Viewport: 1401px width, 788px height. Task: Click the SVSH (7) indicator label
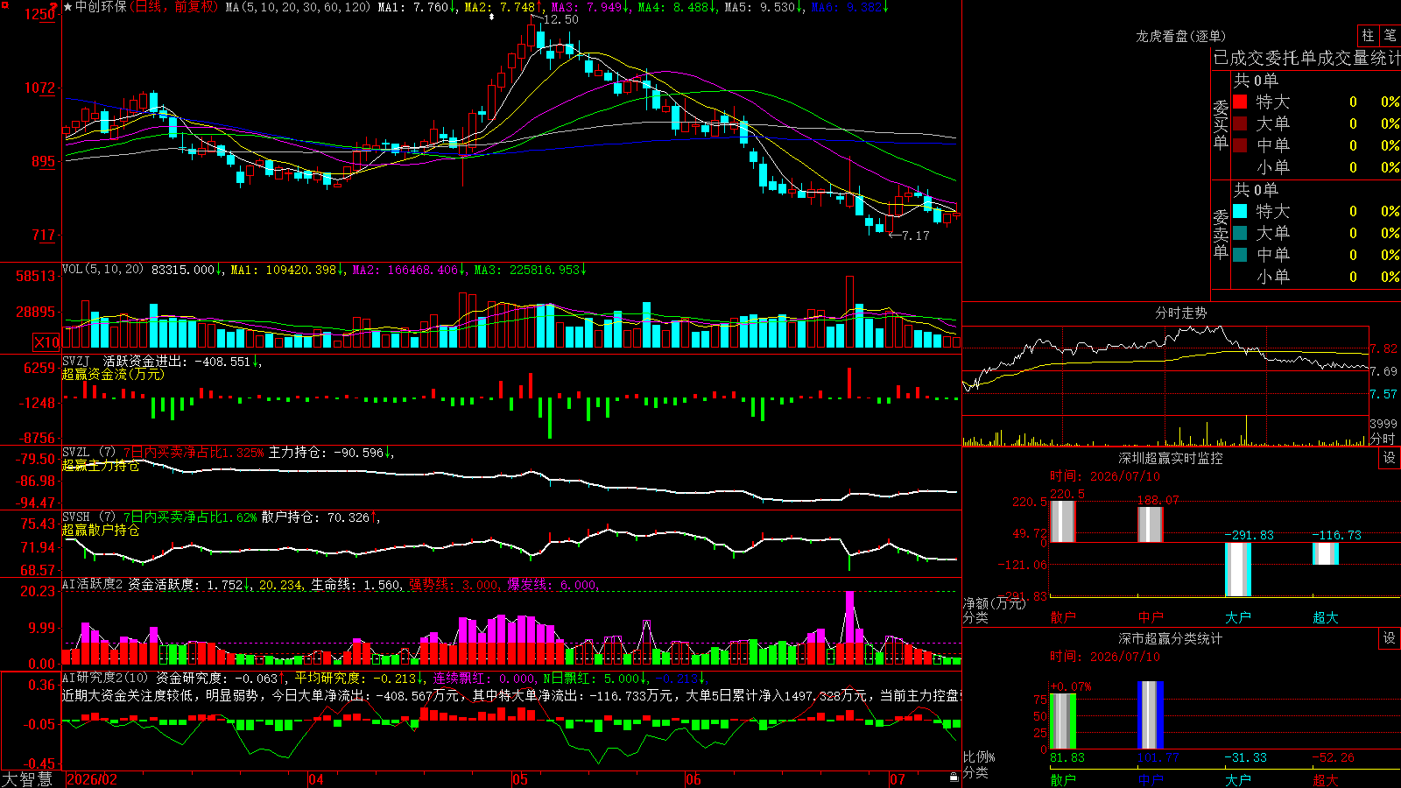(x=88, y=517)
